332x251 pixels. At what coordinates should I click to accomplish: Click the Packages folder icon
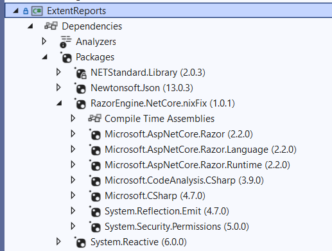[66, 57]
